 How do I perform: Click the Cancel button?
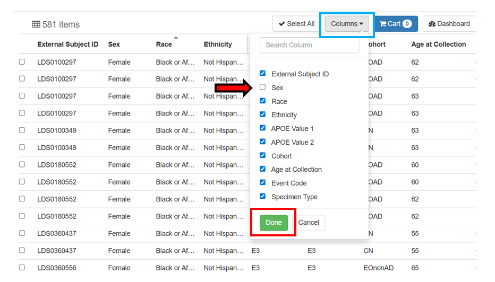tap(309, 223)
